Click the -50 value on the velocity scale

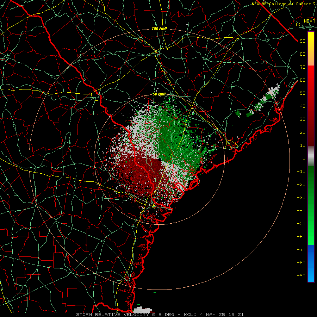[301, 224]
